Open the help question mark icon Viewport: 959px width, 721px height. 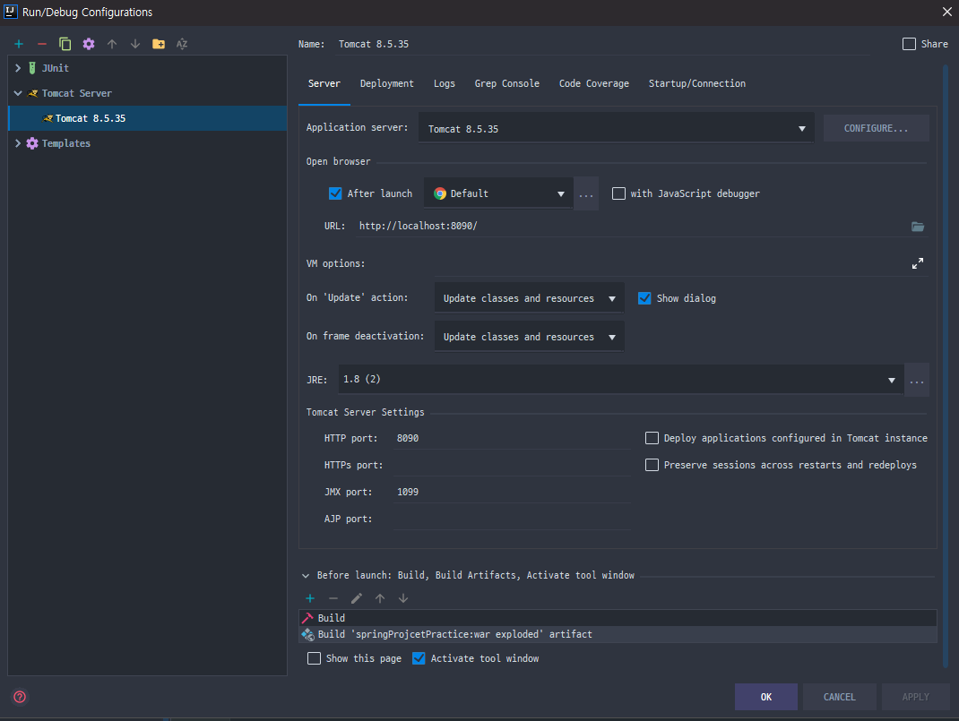[x=20, y=697]
